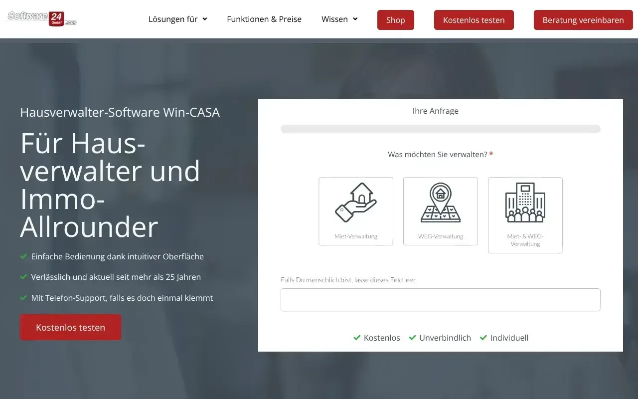Select the office building with people icon
This screenshot has height=399, width=638.
tap(525, 202)
